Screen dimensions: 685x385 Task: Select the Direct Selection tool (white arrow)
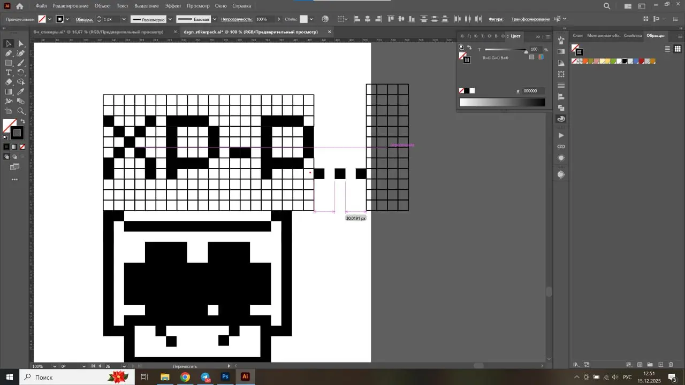(21, 44)
